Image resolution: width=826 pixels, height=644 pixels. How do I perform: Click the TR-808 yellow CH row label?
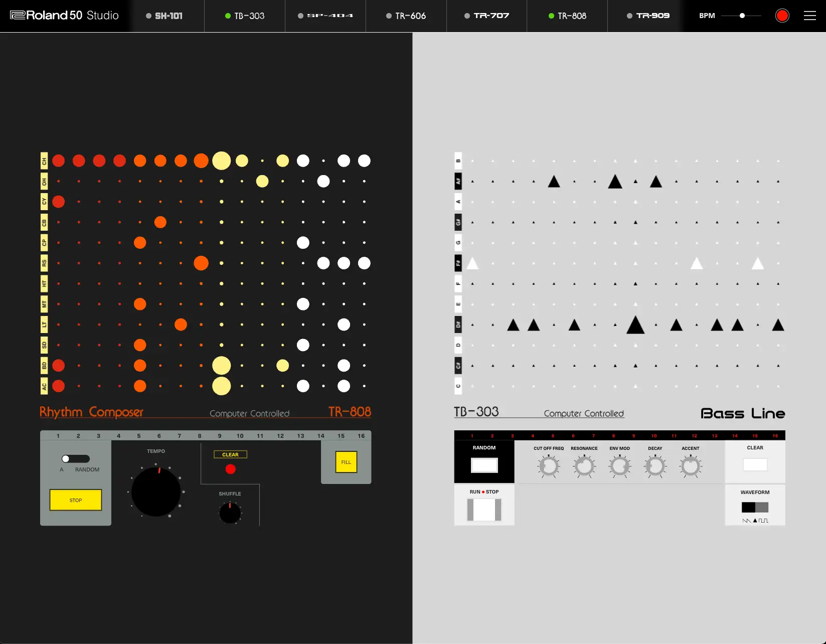pyautogui.click(x=44, y=161)
